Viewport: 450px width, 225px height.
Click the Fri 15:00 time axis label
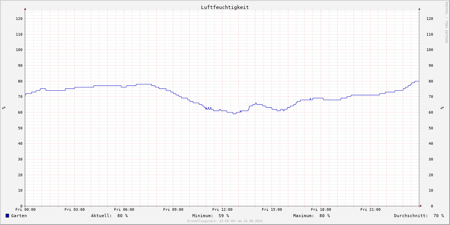[x=272, y=210]
